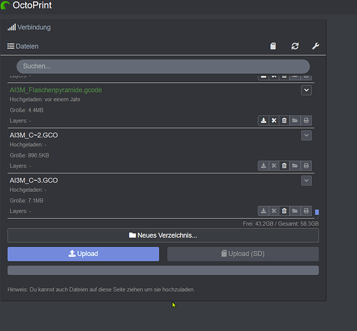The width and height of the screenshot is (357, 331).
Task: Collapse the Dateien section header
Action: click(x=23, y=46)
